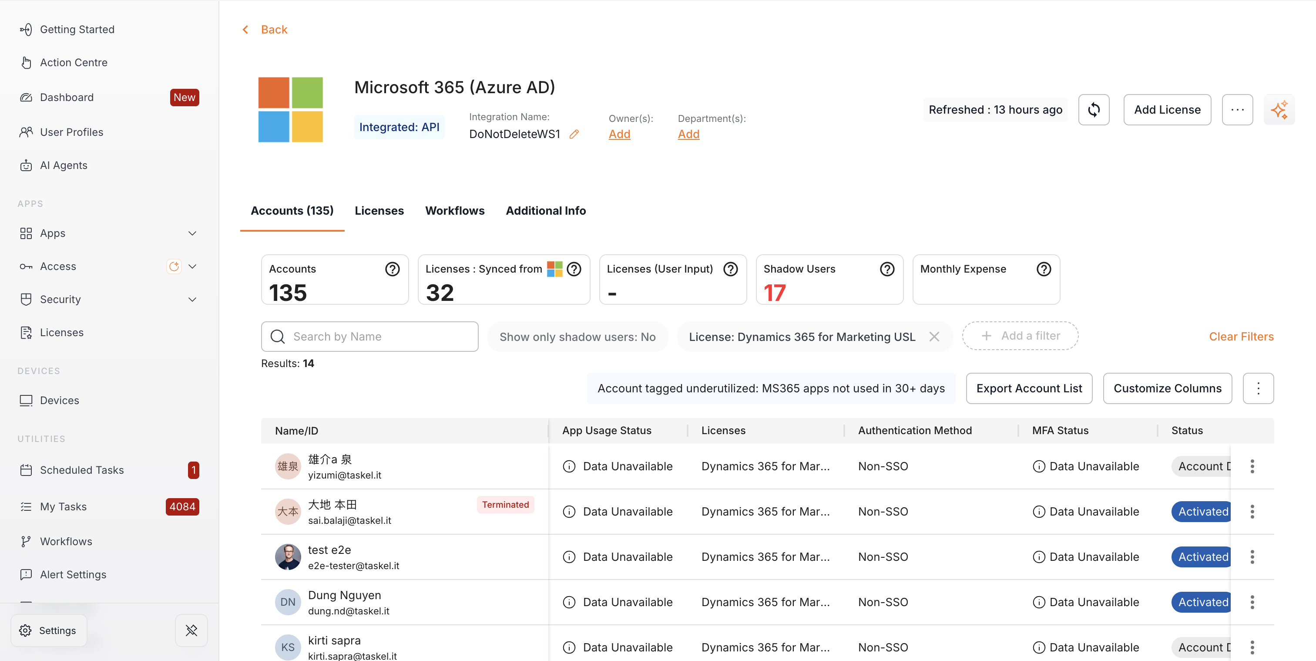The height and width of the screenshot is (661, 1316).
Task: Open row menu for e2e-tester@taskel.it
Action: click(x=1252, y=557)
